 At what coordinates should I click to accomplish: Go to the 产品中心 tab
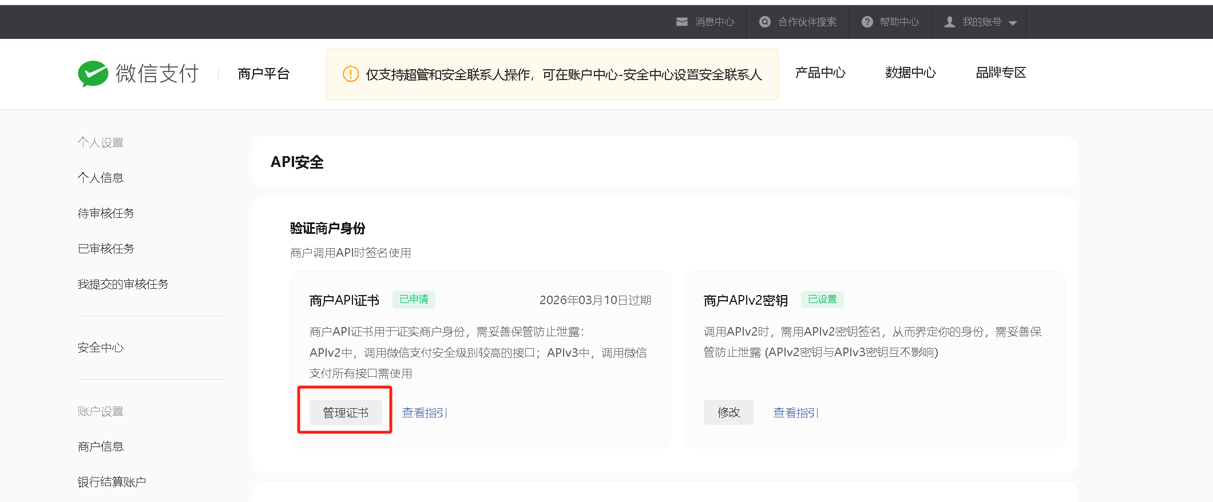[x=820, y=73]
